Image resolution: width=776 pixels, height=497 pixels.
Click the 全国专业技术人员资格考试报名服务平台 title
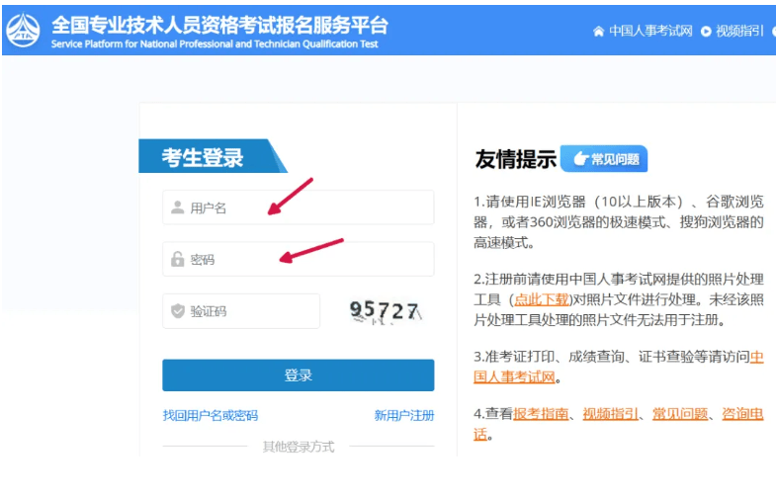pyautogui.click(x=219, y=25)
